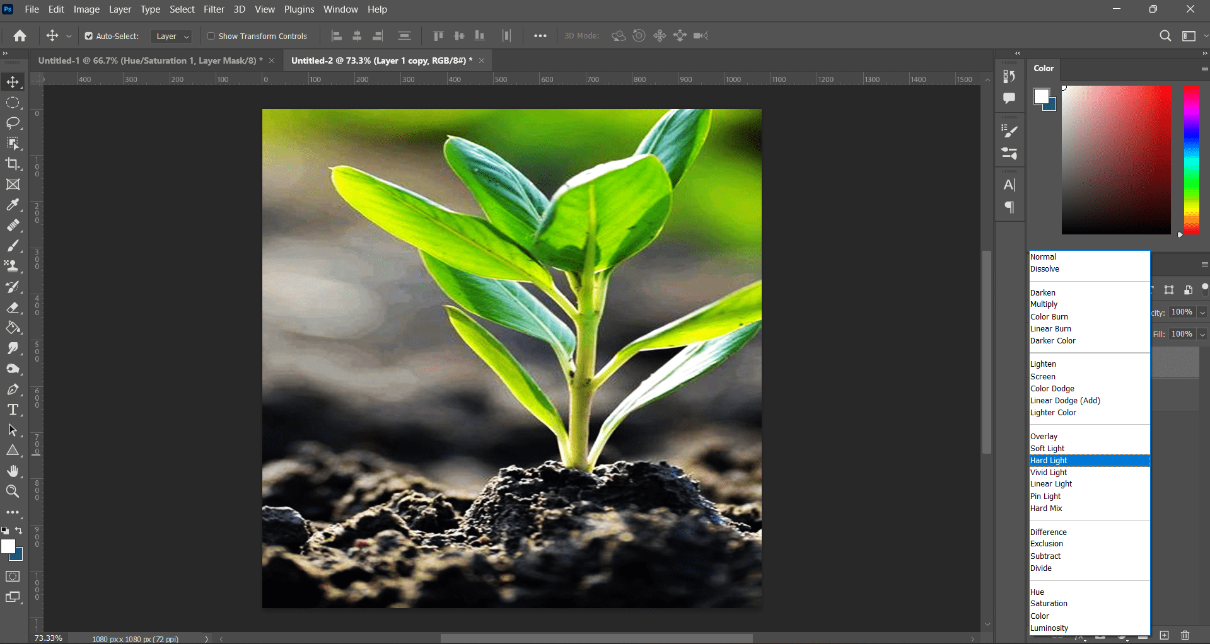
Task: Enable Show Transform Controls
Action: click(x=211, y=36)
